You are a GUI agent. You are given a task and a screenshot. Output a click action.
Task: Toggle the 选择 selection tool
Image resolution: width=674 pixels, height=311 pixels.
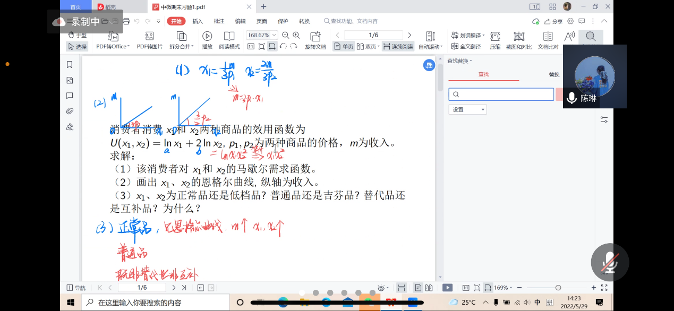click(77, 47)
